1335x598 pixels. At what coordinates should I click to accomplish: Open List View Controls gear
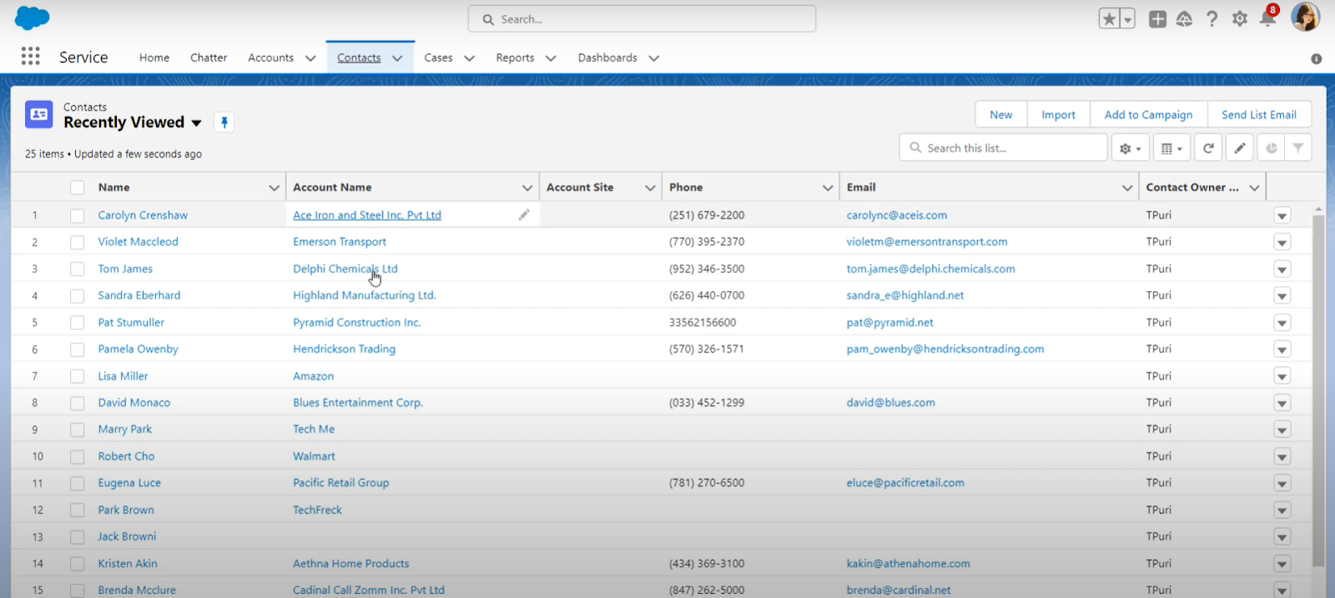(x=1130, y=148)
